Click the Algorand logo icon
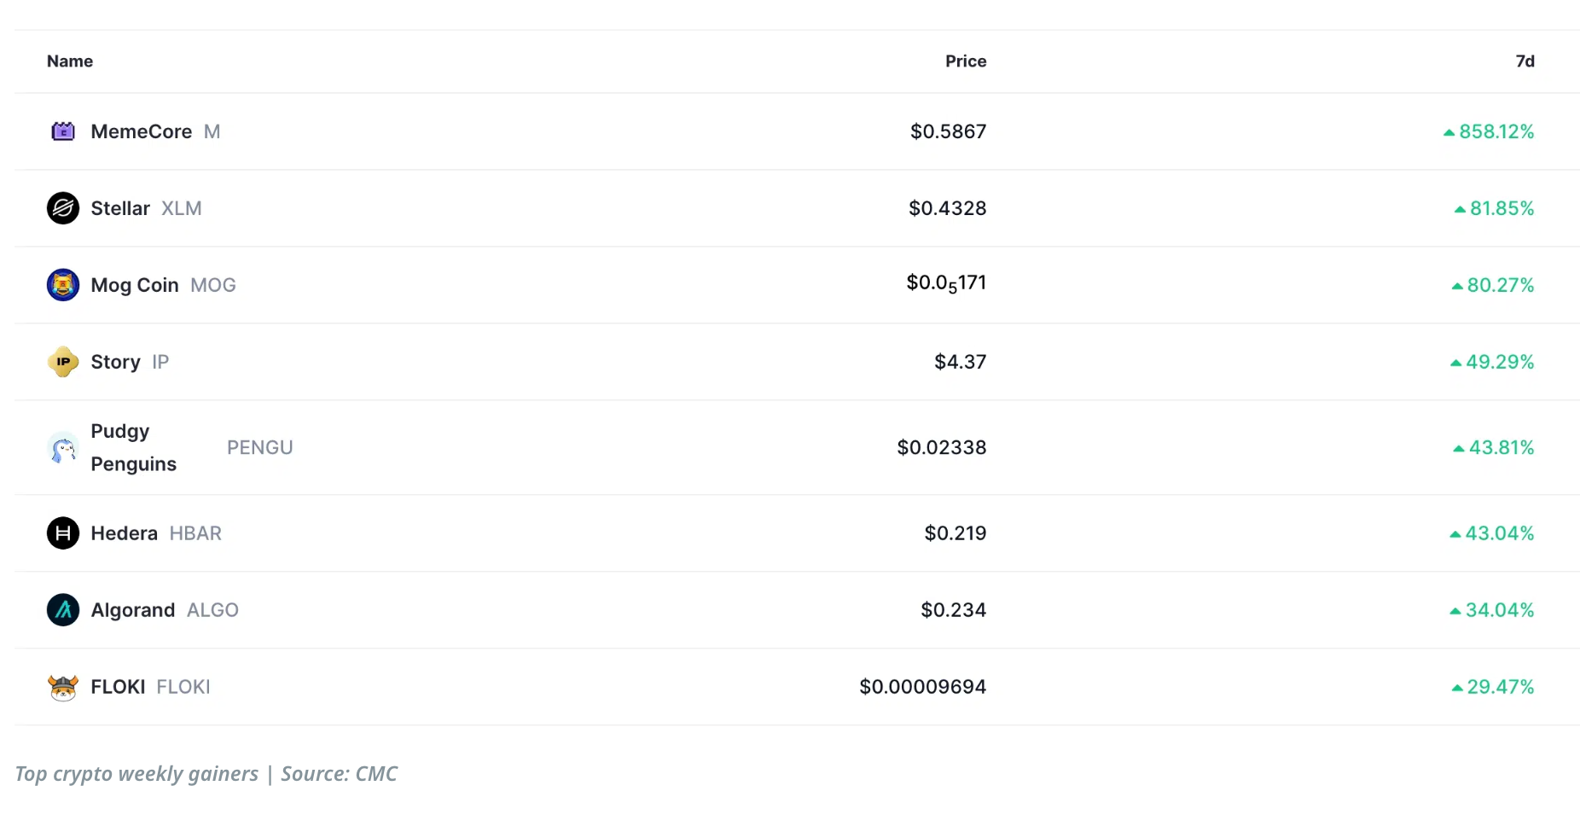The image size is (1580, 838). (x=63, y=610)
